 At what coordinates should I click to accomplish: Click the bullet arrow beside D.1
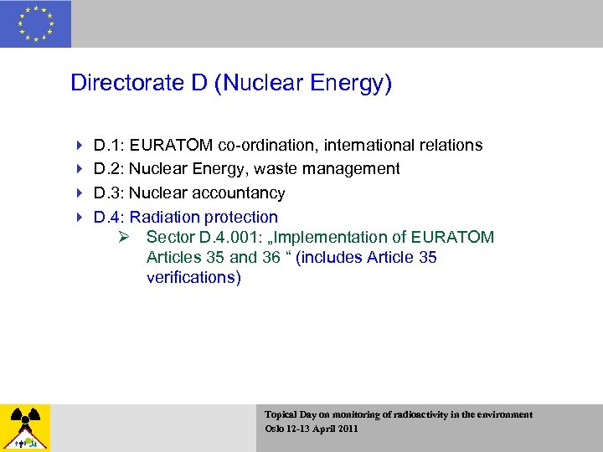pyautogui.click(x=80, y=146)
